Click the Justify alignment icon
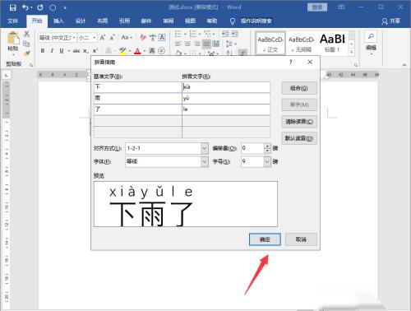 [206, 44]
